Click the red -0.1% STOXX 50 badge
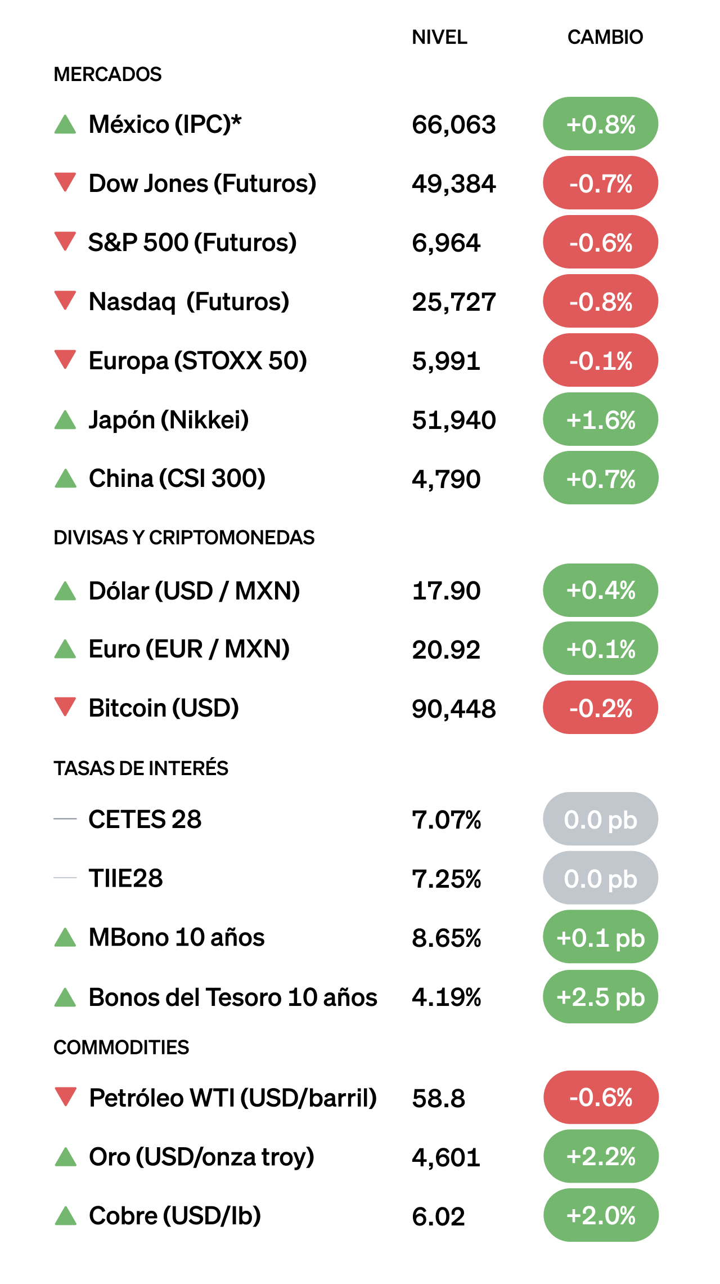Image resolution: width=720 pixels, height=1284 pixels. tap(600, 360)
